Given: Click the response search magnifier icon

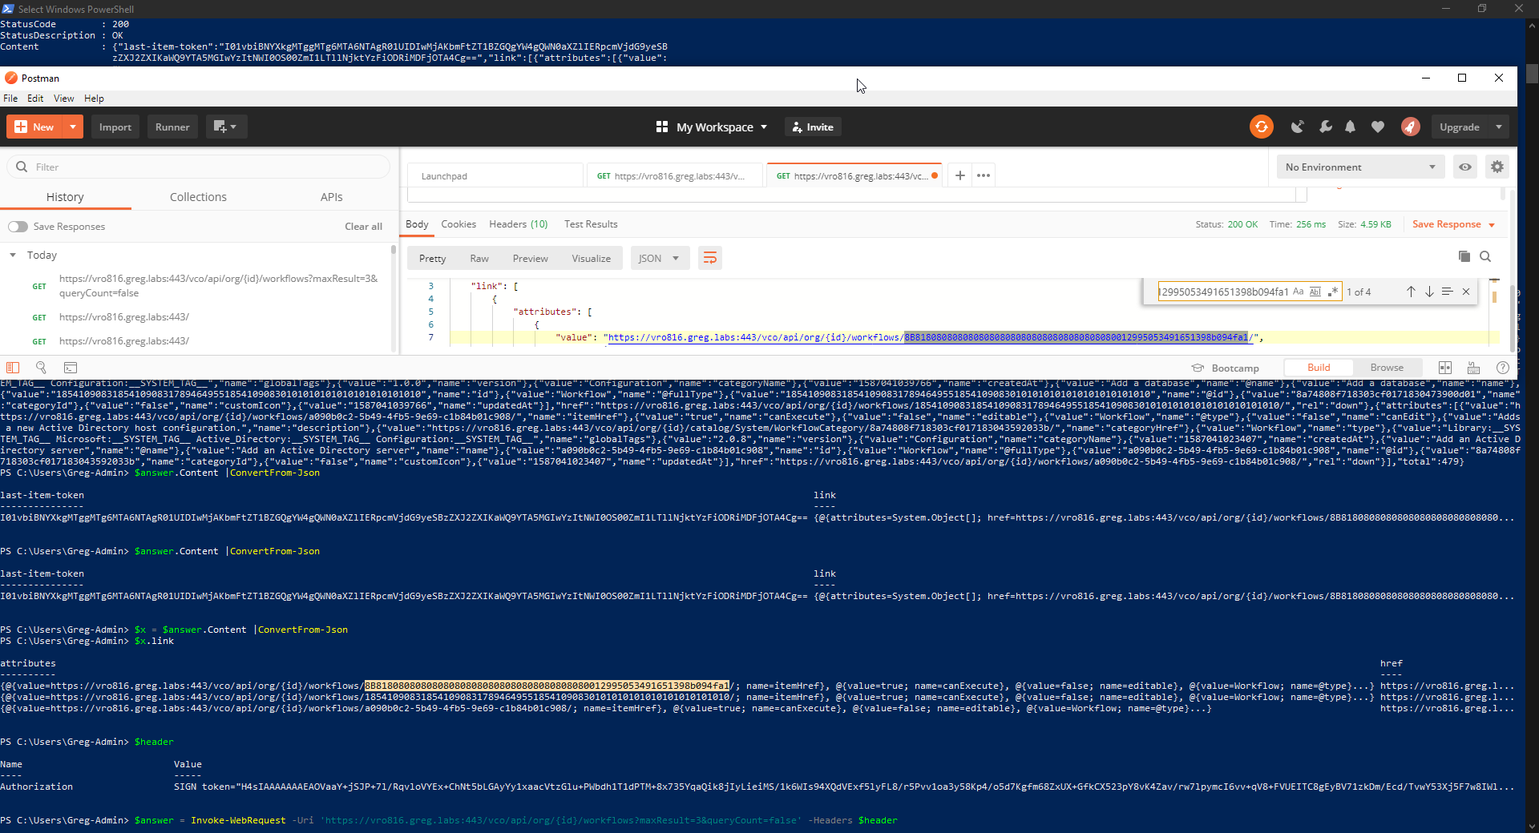Looking at the screenshot, I should tap(1485, 256).
